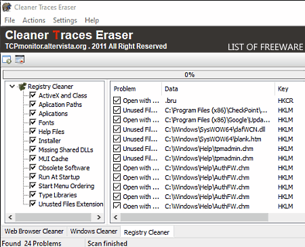The width and height of the screenshot is (305, 247).
Task: Open the Actions menu
Action: coord(34,20)
